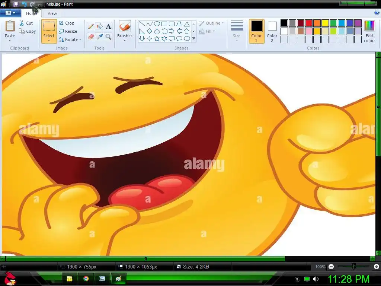The image size is (381, 286).
Task: Choose the Right arrow shape
Action: coord(172,31)
